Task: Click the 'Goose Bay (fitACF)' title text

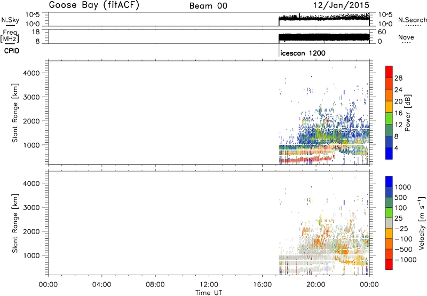Action: [x=94, y=5]
